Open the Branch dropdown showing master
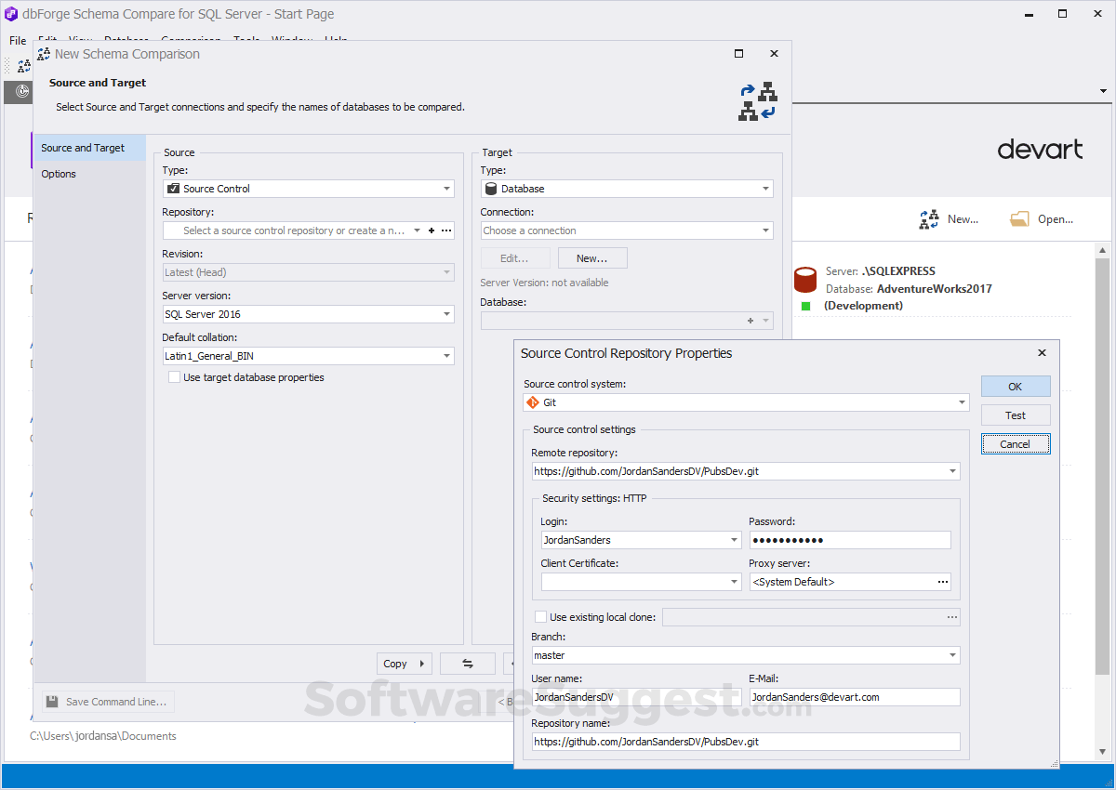Screen dimensions: 1116x790 coord(951,654)
